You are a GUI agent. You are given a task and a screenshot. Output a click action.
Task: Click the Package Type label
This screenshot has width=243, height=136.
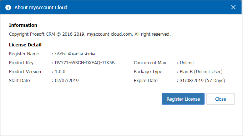coord(148,72)
